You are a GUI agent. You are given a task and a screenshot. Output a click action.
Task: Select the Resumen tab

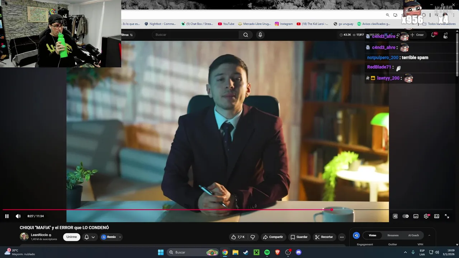tap(393, 235)
